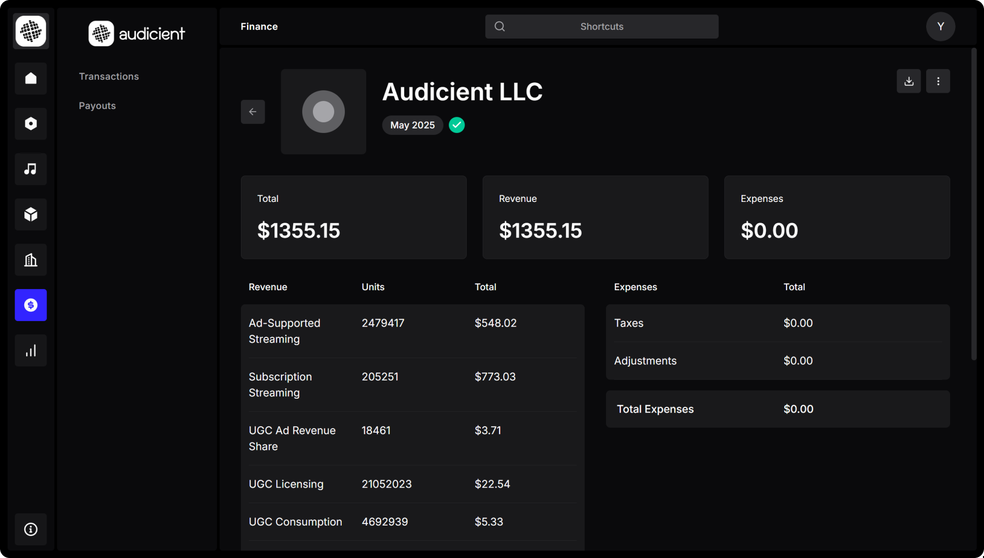Select the May 2025 period pill
Image resolution: width=984 pixels, height=558 pixels.
pos(412,125)
